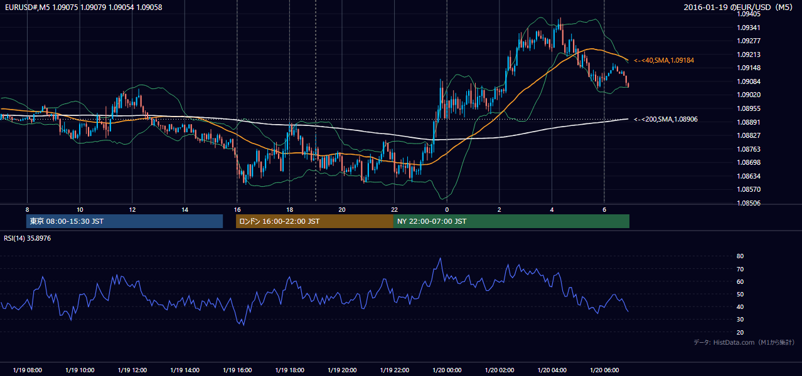Click the 200 SMA label reading 1.08906
Image resolution: width=802 pixels, height=376 pixels.
pyautogui.click(x=666, y=119)
